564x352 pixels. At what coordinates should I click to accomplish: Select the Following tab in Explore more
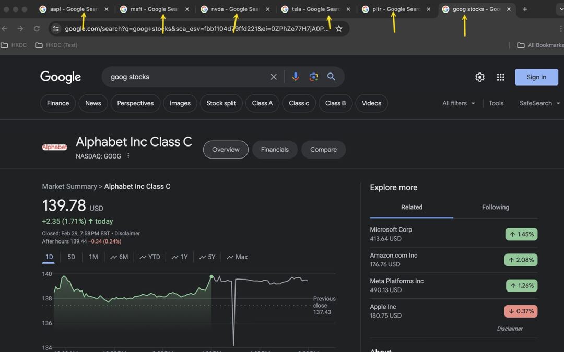click(x=495, y=207)
